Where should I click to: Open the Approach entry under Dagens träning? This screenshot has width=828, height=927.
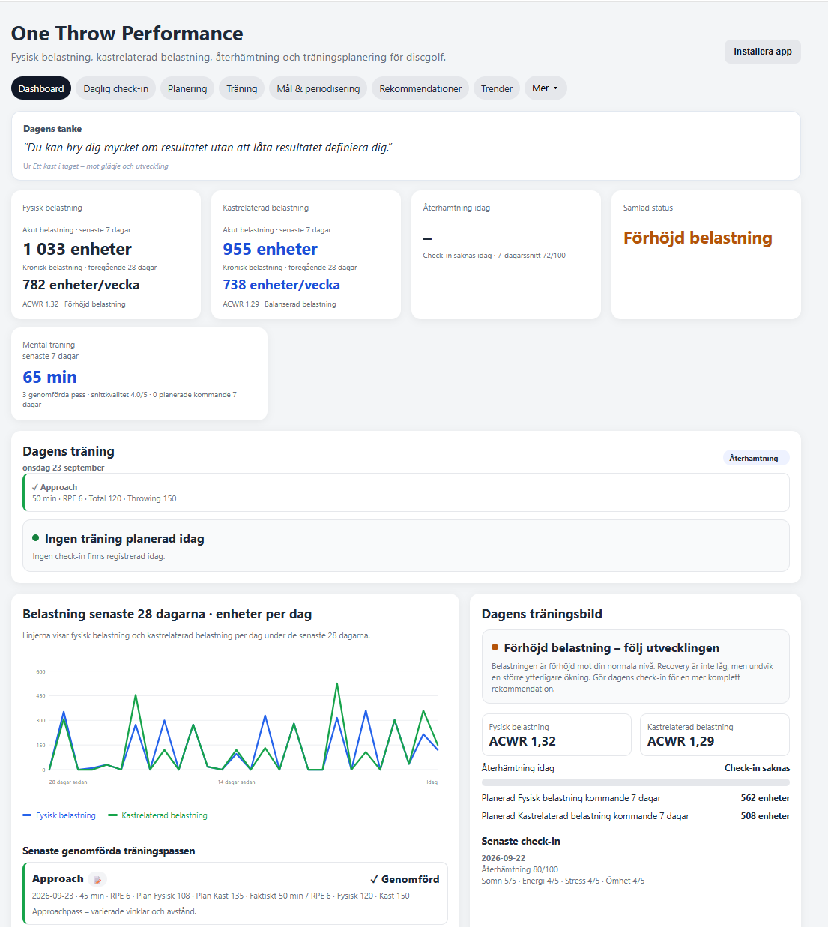click(x=406, y=492)
